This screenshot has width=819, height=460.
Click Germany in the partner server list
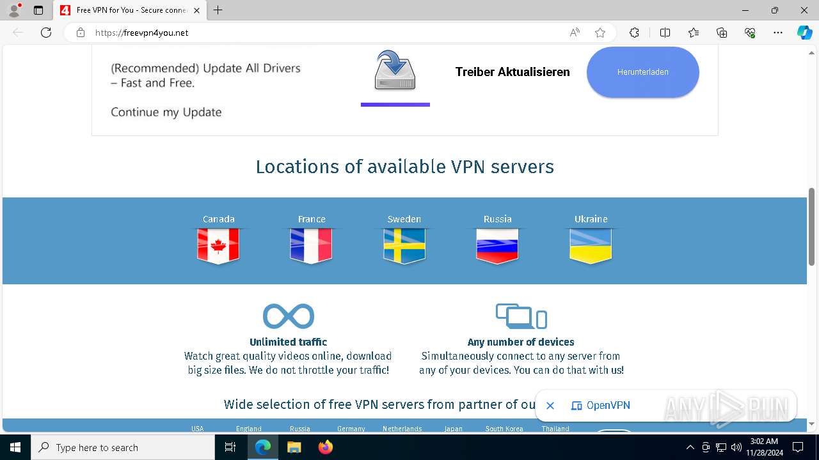[351, 429]
